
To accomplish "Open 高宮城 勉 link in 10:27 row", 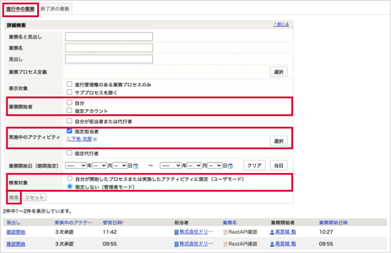I will click(286, 232).
